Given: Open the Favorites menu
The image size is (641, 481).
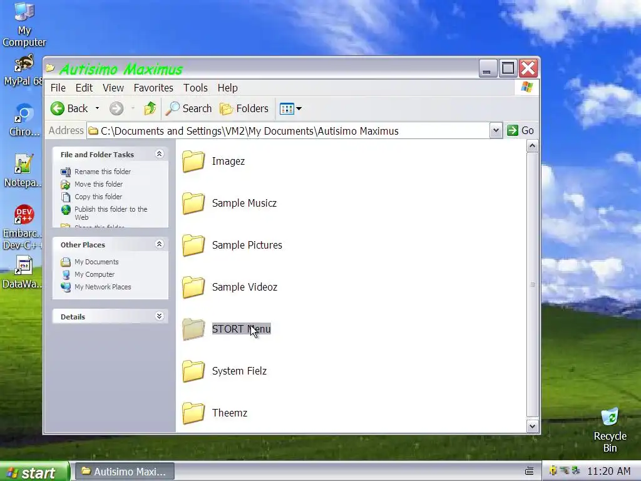Looking at the screenshot, I should click(x=153, y=88).
